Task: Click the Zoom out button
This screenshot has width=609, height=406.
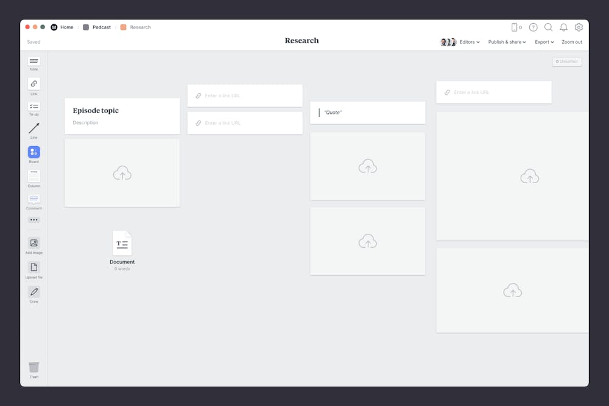Action: click(x=572, y=41)
